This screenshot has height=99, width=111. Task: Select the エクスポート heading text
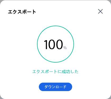pyautogui.click(x=22, y=12)
